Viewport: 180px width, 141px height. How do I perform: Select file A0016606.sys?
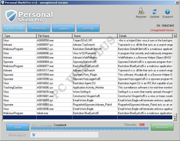pyautogui.click(x=54, y=88)
